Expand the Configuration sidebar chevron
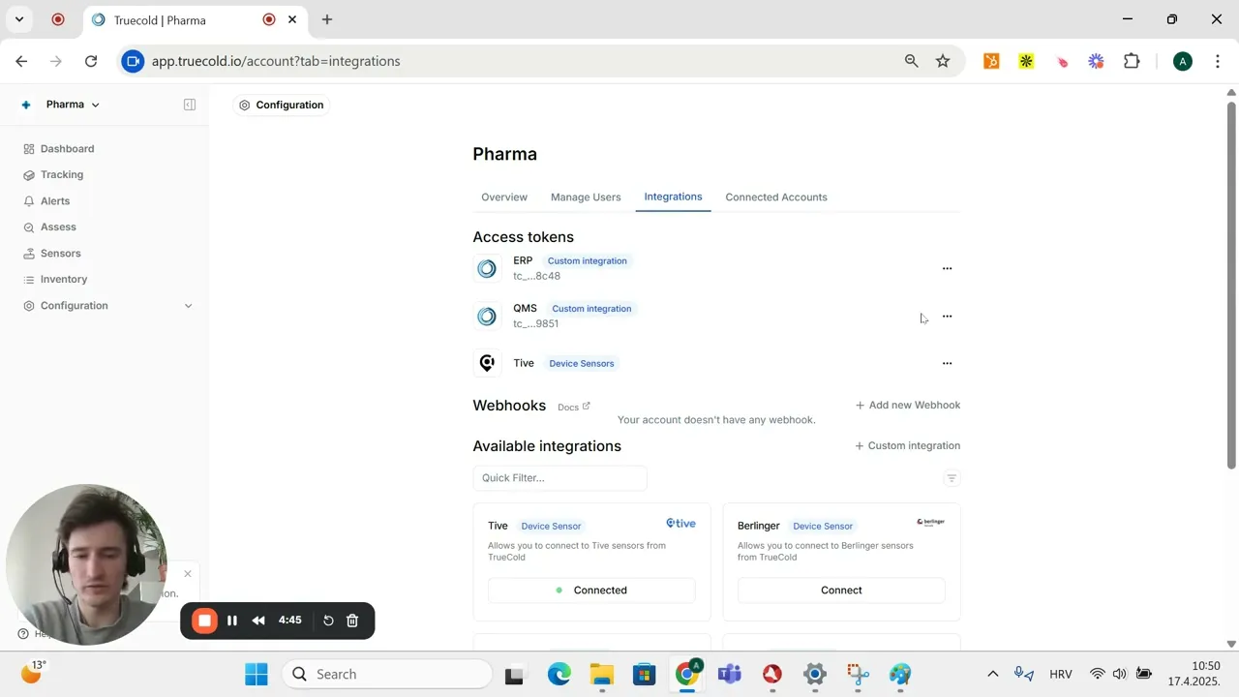The image size is (1239, 697). 188,306
